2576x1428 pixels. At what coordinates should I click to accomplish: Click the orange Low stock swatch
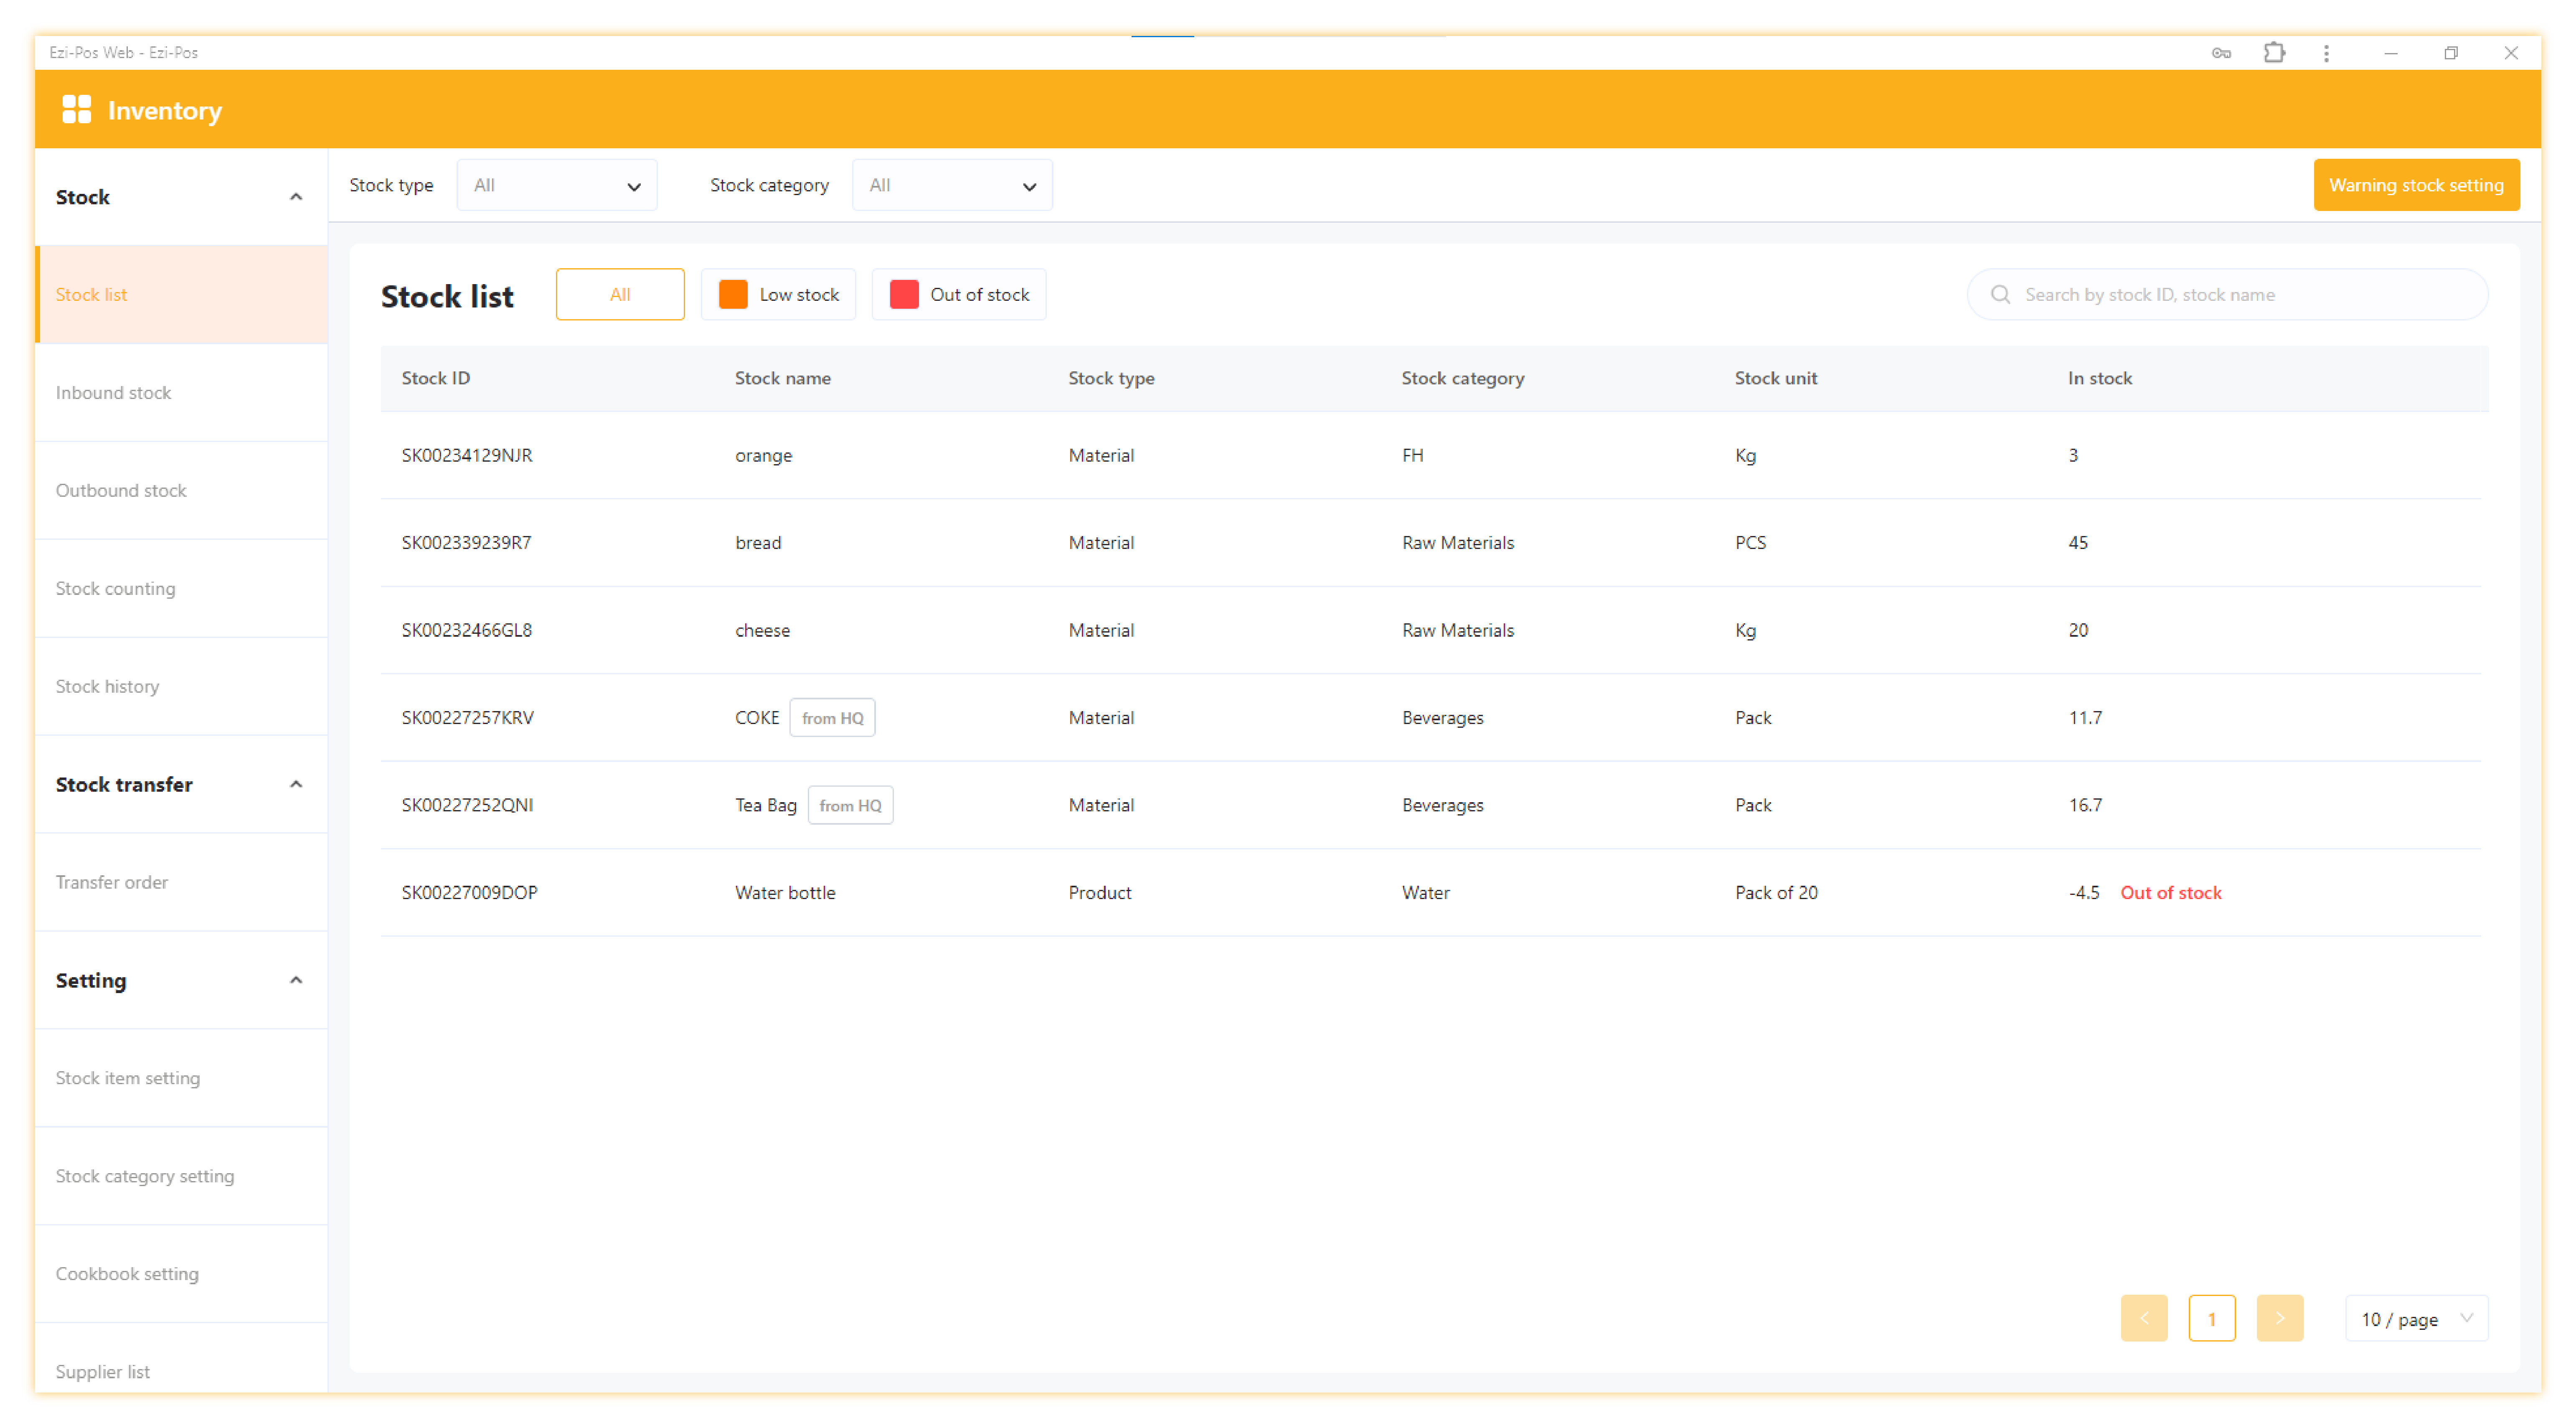(x=733, y=294)
